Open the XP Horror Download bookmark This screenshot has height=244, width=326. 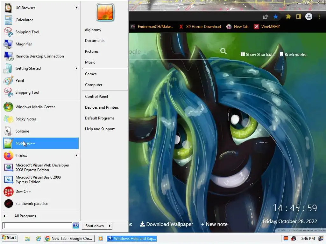(200, 27)
